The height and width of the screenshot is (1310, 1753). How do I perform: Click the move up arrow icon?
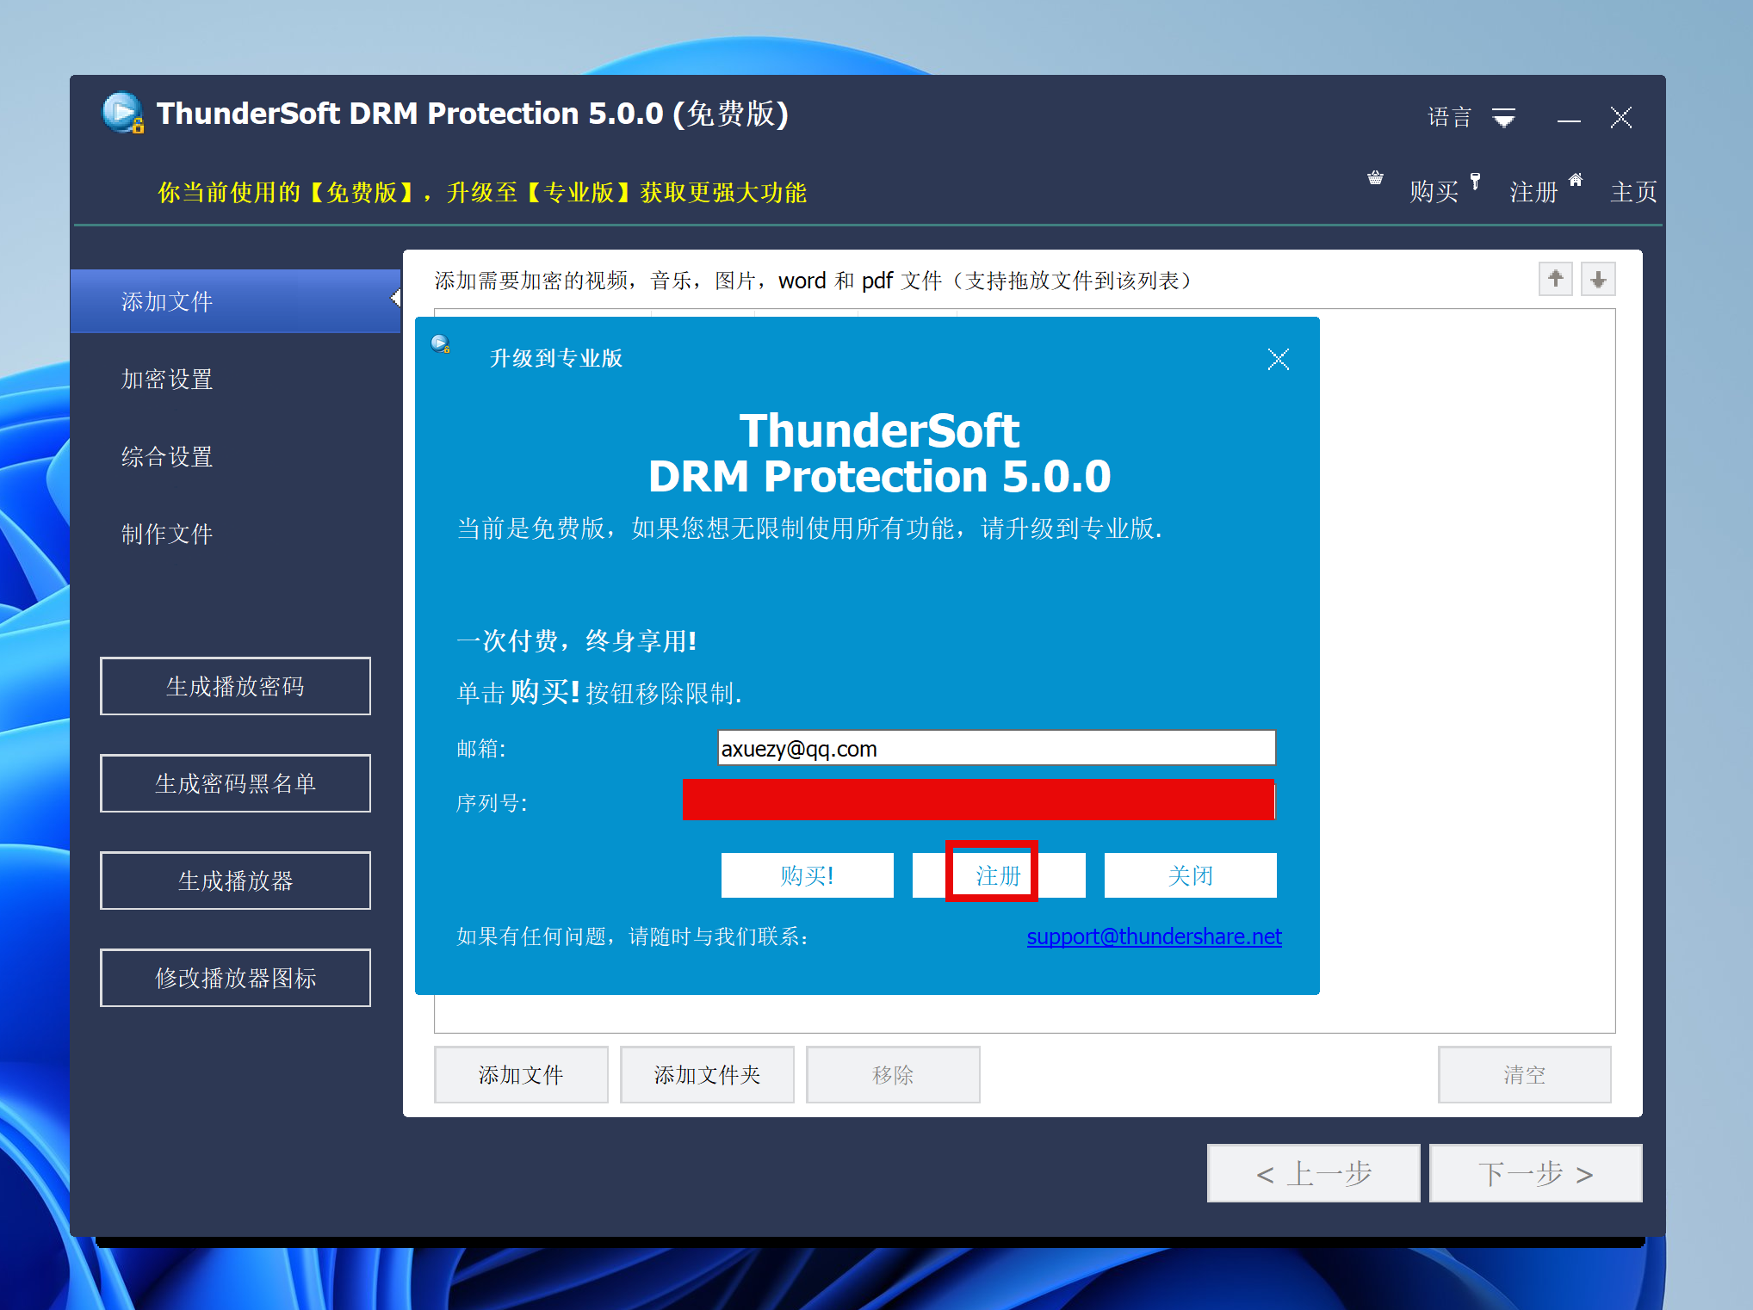(1555, 279)
